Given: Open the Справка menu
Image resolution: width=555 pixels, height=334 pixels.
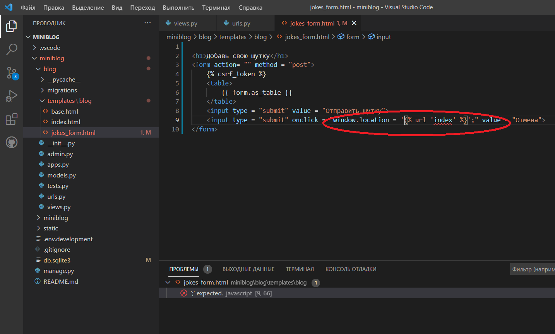Looking at the screenshot, I should pyautogui.click(x=250, y=7).
